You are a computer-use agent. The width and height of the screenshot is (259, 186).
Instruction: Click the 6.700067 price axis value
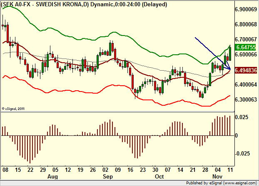246,39
